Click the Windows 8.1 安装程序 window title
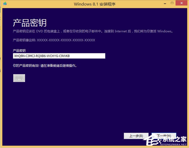 pos(94,4)
